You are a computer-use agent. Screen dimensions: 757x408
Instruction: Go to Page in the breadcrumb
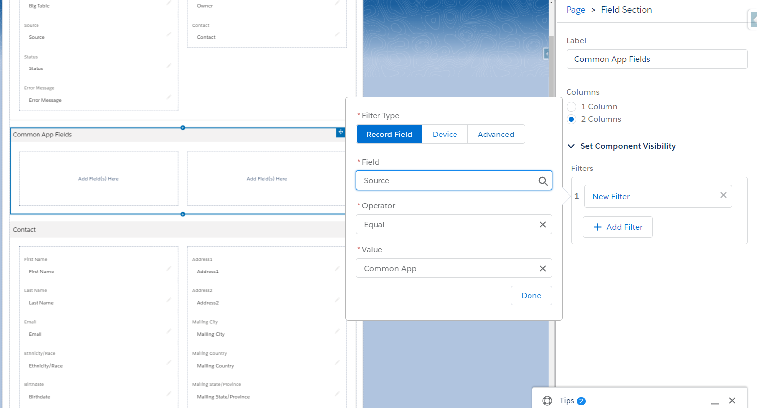tap(575, 10)
